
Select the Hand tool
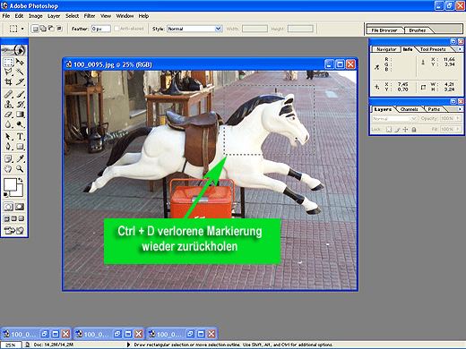8,169
